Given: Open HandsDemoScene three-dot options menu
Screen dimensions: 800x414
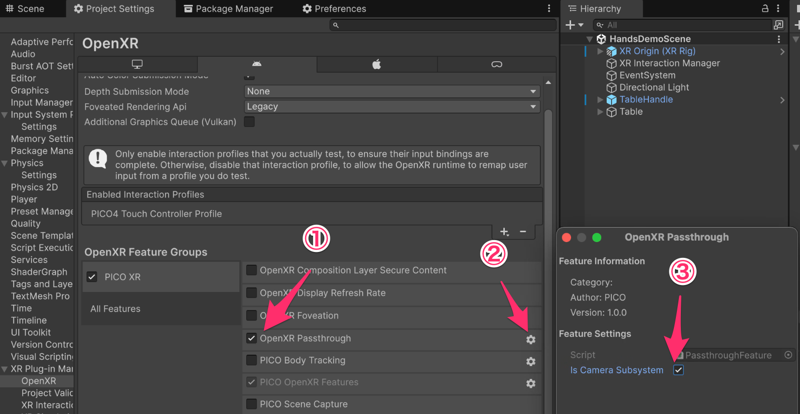Looking at the screenshot, I should tap(779, 39).
